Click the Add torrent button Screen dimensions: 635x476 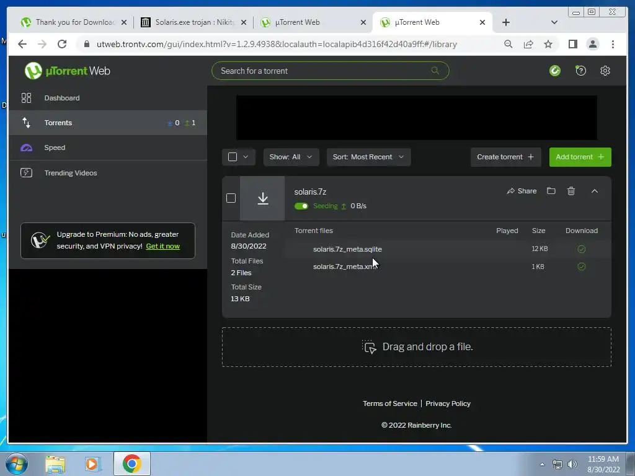coord(580,157)
